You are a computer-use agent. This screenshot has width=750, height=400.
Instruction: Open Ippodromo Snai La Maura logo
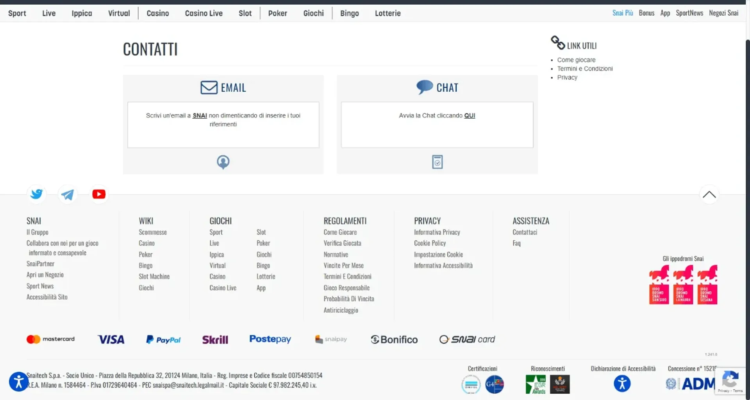coord(683,285)
